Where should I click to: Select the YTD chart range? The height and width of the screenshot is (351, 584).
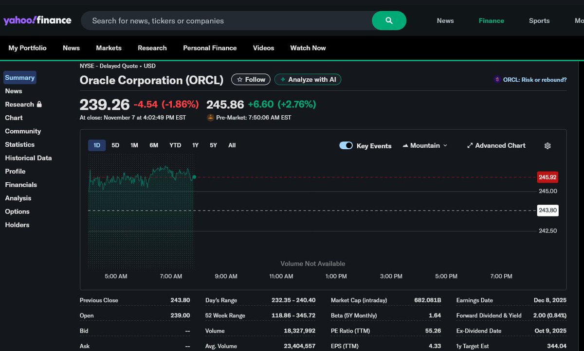[x=175, y=145]
